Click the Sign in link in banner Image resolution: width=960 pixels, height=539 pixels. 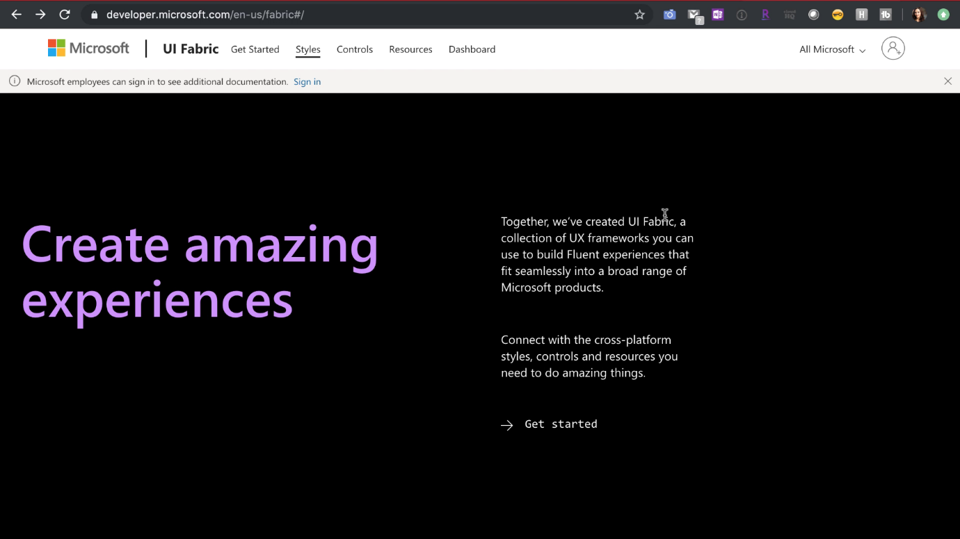(x=307, y=82)
